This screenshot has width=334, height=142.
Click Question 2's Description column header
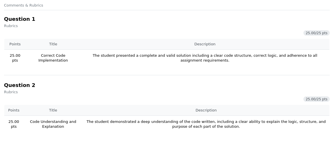[x=206, y=110]
